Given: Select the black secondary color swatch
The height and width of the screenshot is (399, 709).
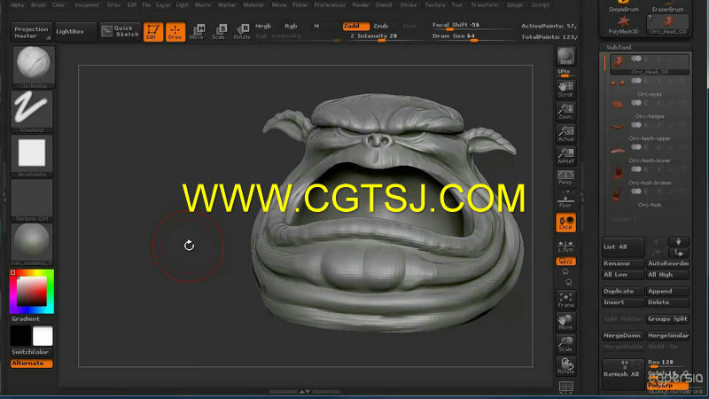Looking at the screenshot, I should 20,336.
